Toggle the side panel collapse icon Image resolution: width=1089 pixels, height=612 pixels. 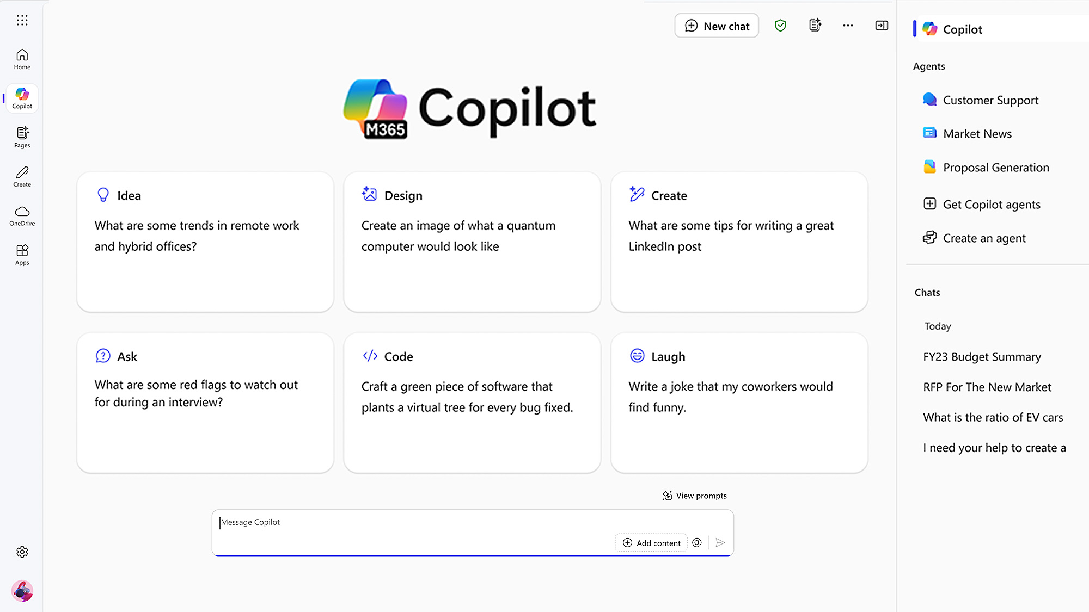(x=882, y=26)
